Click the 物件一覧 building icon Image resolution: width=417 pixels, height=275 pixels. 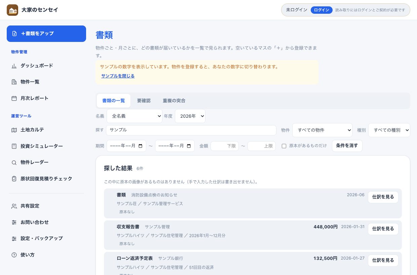(14, 82)
